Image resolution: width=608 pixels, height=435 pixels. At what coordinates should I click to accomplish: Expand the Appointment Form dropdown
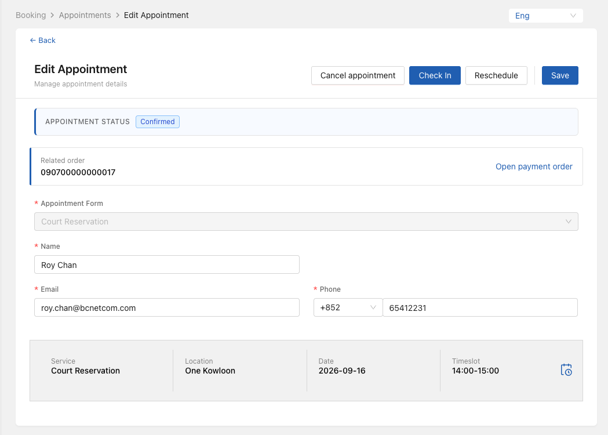[x=306, y=222]
